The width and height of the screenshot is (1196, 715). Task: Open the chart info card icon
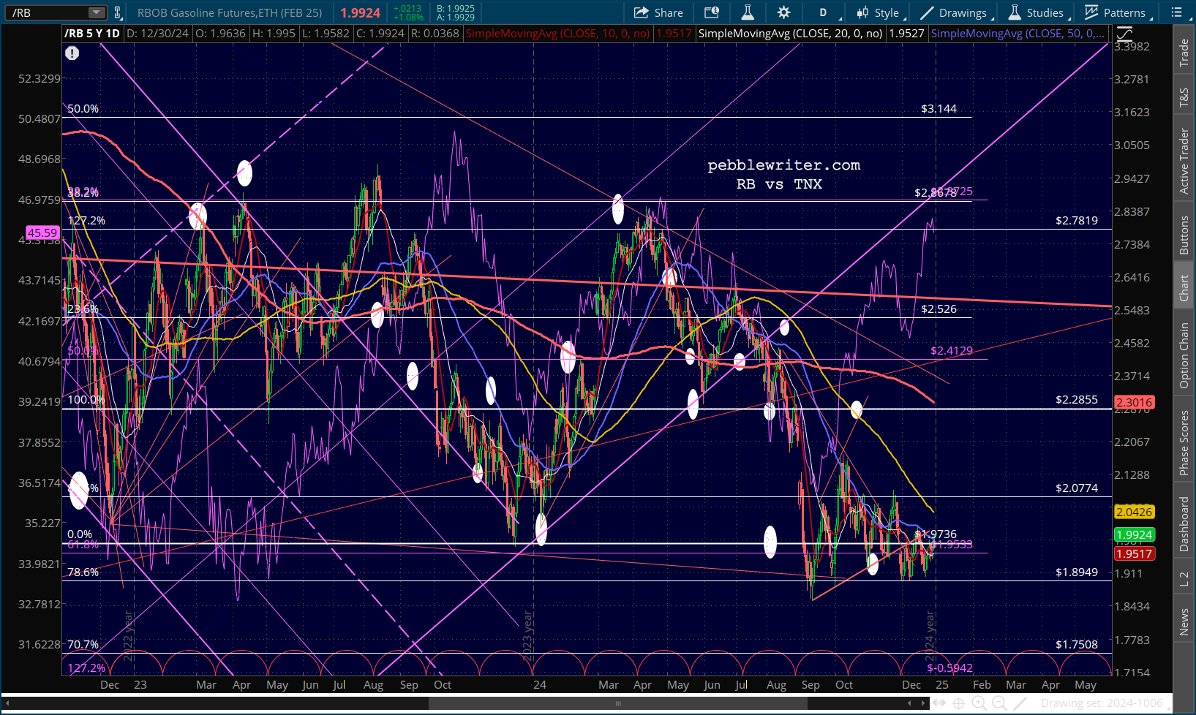tap(711, 12)
